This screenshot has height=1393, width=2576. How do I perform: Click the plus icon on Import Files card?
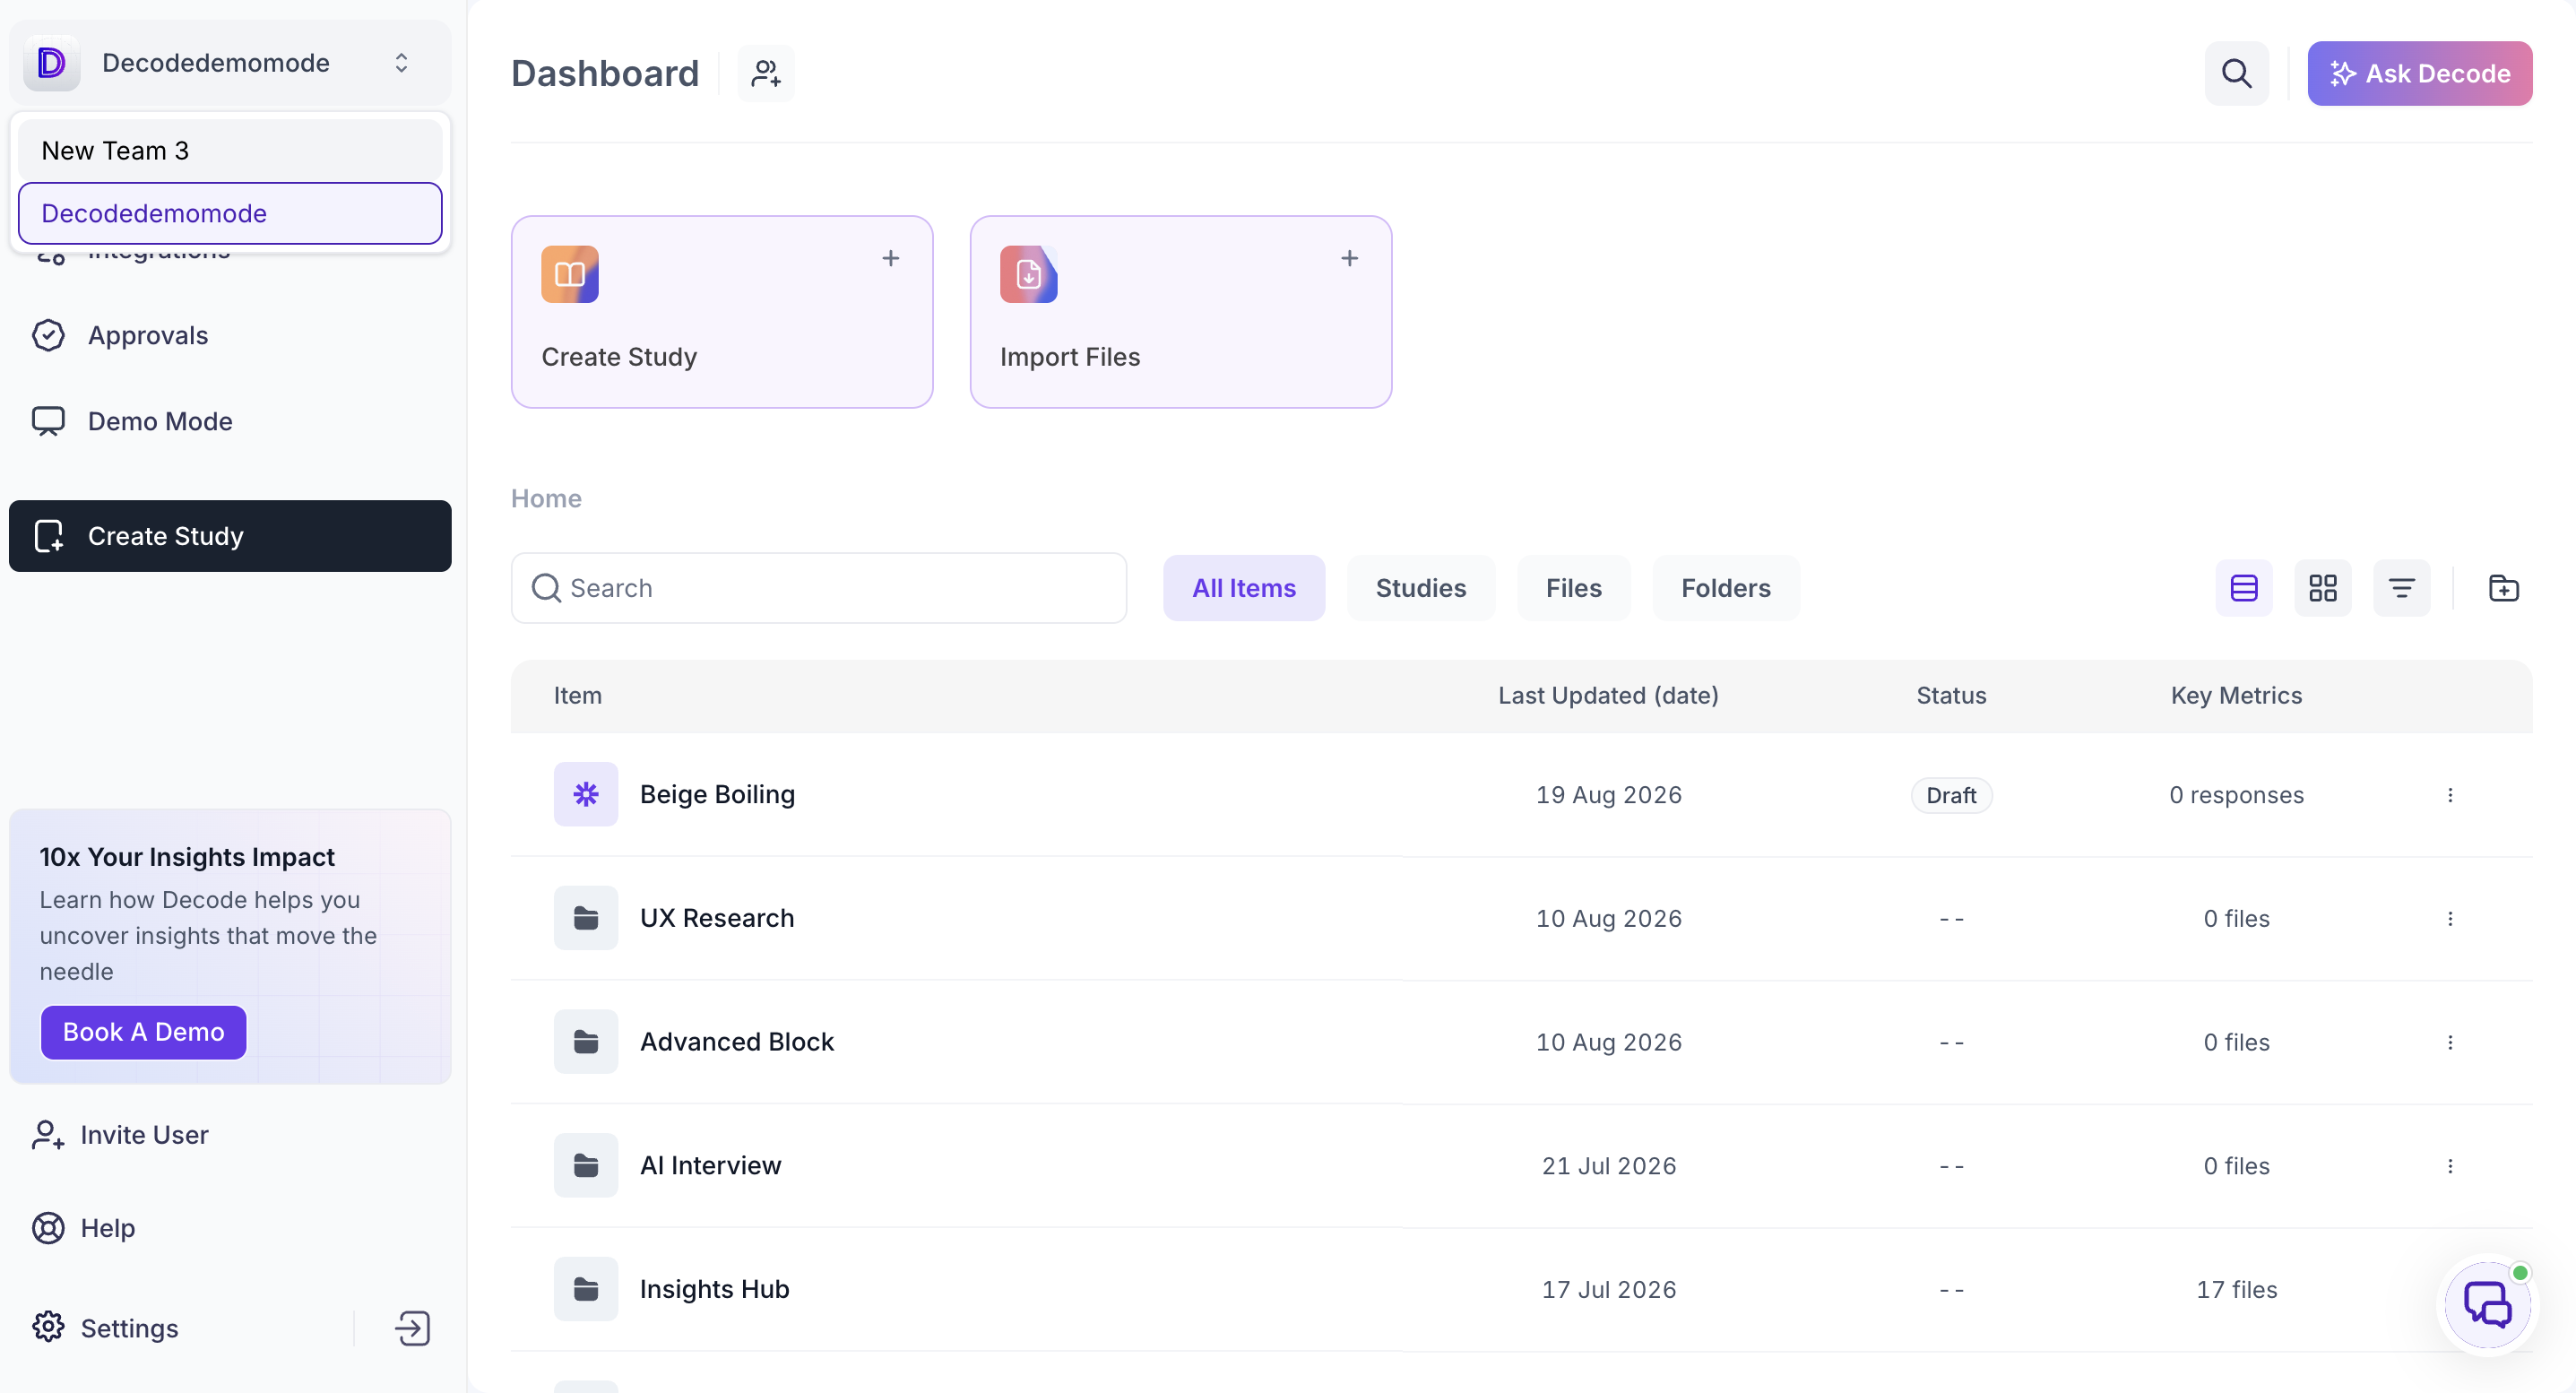point(1350,258)
